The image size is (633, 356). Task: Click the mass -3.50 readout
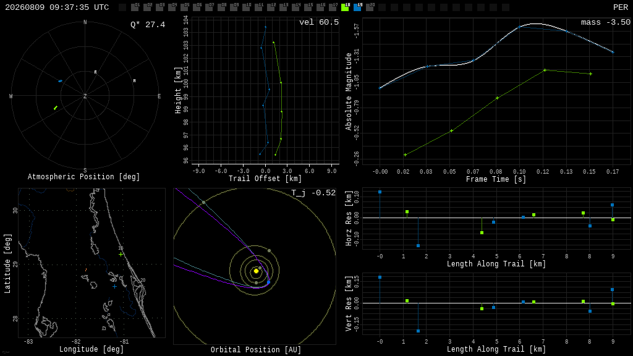606,22
